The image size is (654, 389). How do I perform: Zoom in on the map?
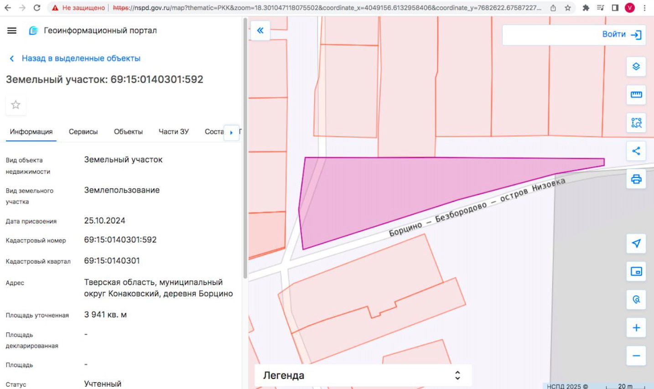pos(636,328)
